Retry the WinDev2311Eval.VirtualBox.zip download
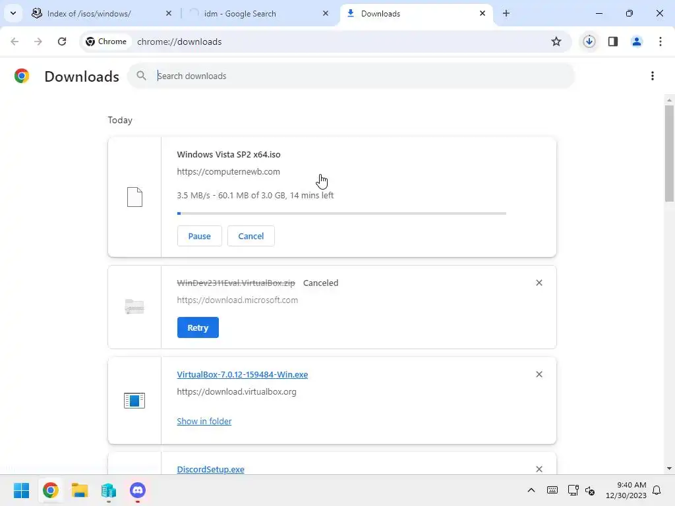The image size is (675, 506). pyautogui.click(x=198, y=327)
